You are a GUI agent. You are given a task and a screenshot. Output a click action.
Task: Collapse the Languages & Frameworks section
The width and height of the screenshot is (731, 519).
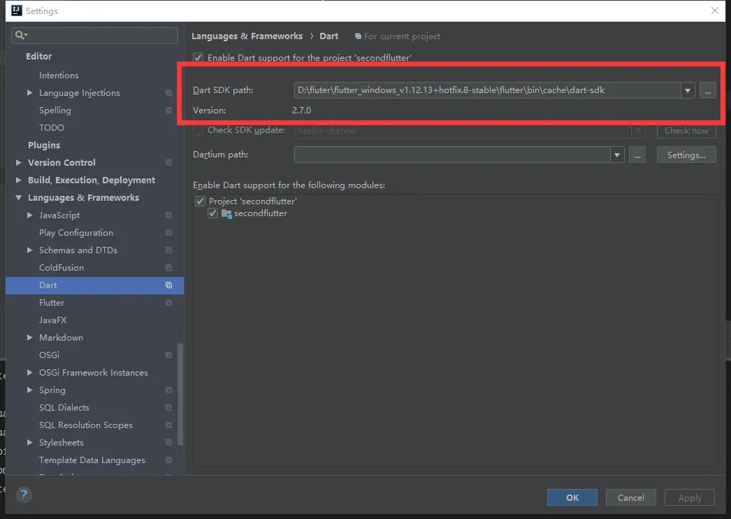pyautogui.click(x=18, y=198)
